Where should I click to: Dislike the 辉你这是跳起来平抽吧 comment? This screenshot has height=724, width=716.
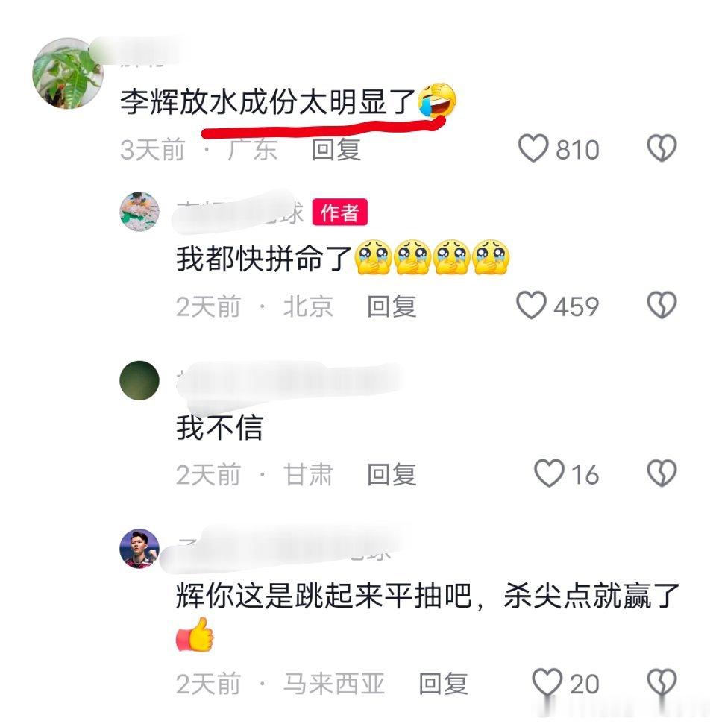point(662,682)
